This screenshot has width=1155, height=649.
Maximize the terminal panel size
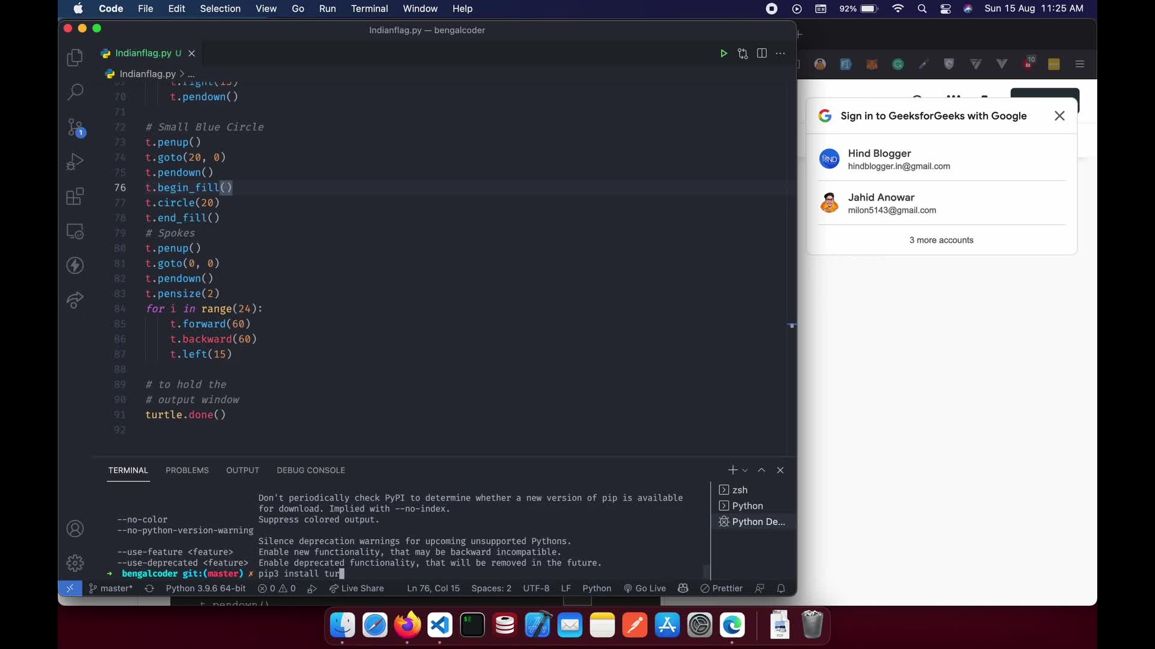762,470
